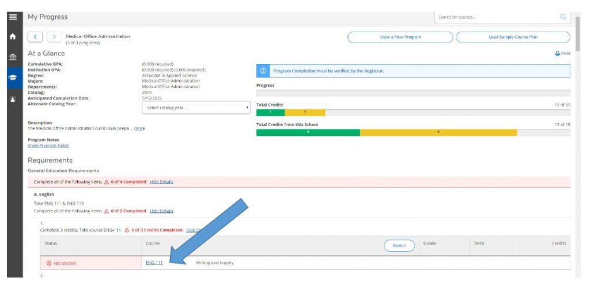The height and width of the screenshot is (282, 590).
Task: Open the ENG-111 course link
Action: (154, 263)
